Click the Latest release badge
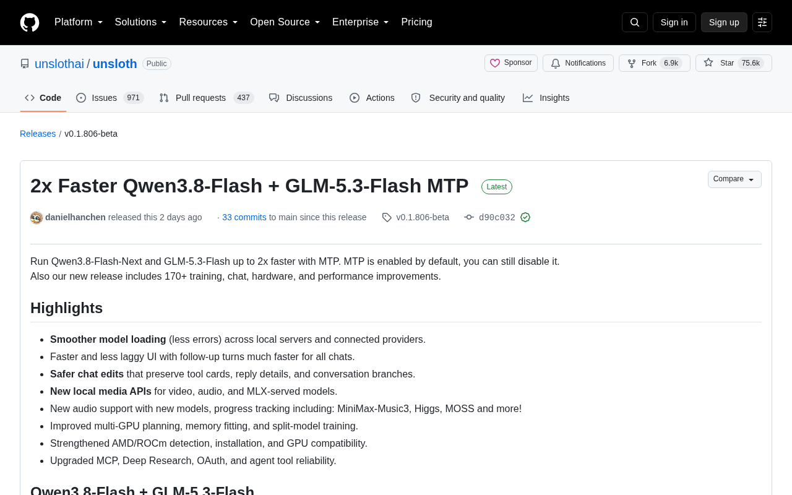 click(497, 187)
